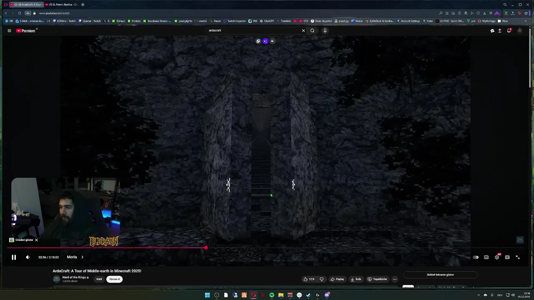Image resolution: width=534 pixels, height=300 pixels.
Task: Open the Uyarılar - Twitch bookmark
Action: point(89,21)
